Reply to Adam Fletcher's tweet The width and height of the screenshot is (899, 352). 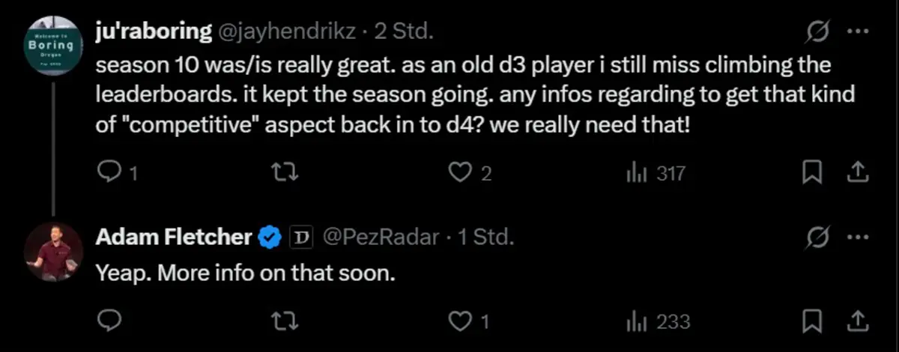point(111,321)
